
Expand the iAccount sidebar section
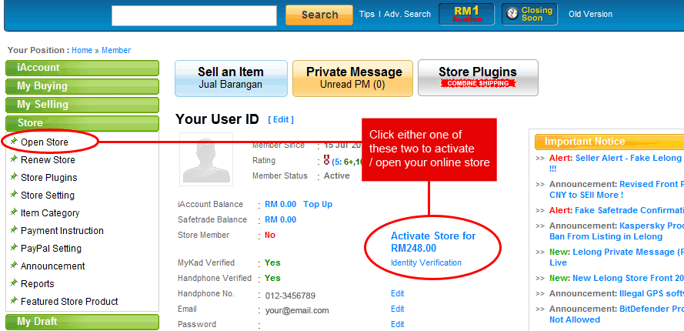pyautogui.click(x=82, y=68)
